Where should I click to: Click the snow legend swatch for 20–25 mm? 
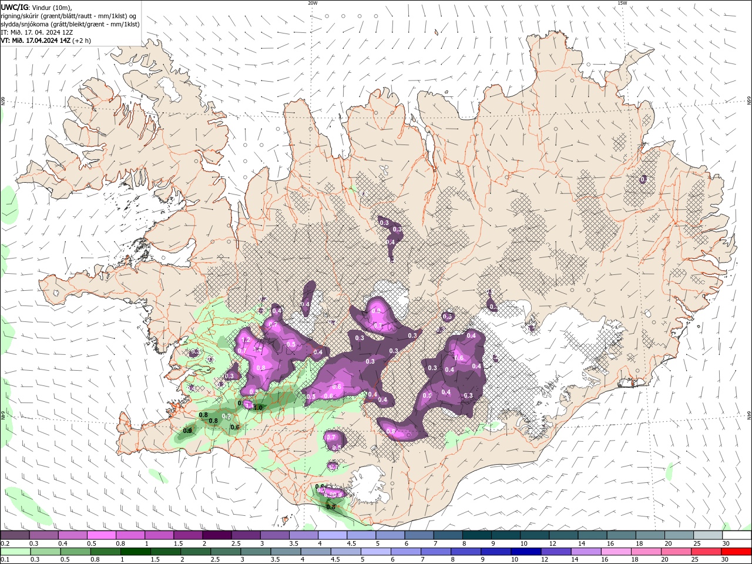click(x=678, y=535)
